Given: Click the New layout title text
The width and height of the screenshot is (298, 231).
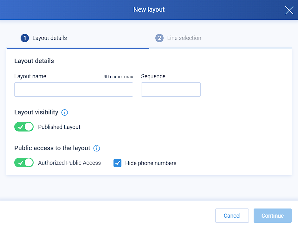Looking at the screenshot, I should click(x=149, y=10).
